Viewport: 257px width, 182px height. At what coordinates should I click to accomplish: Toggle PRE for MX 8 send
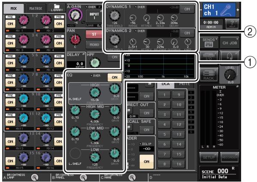59,76
